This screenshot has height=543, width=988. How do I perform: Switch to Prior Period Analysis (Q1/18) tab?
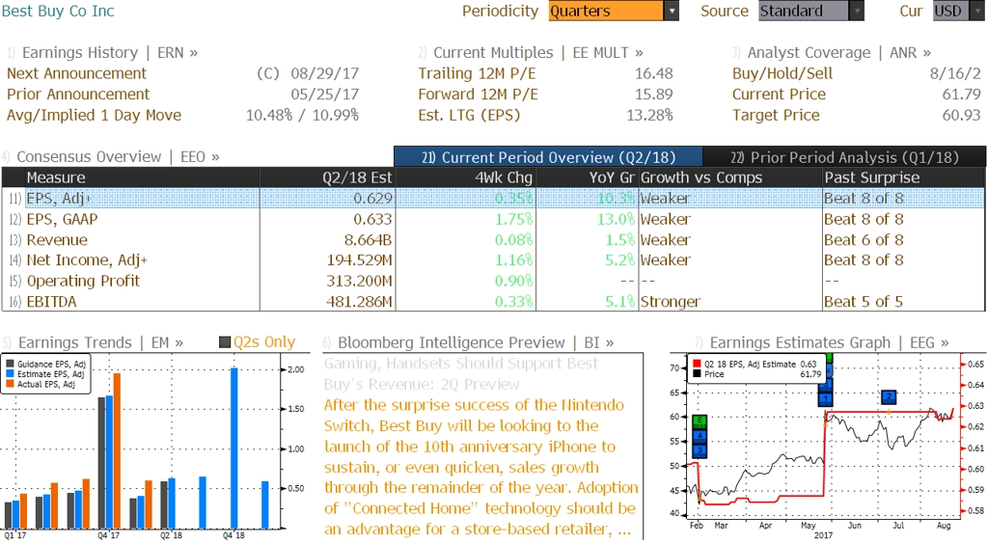(844, 157)
